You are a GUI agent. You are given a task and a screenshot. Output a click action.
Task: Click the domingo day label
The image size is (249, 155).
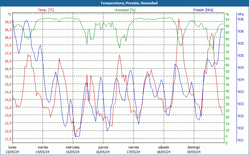194,148
